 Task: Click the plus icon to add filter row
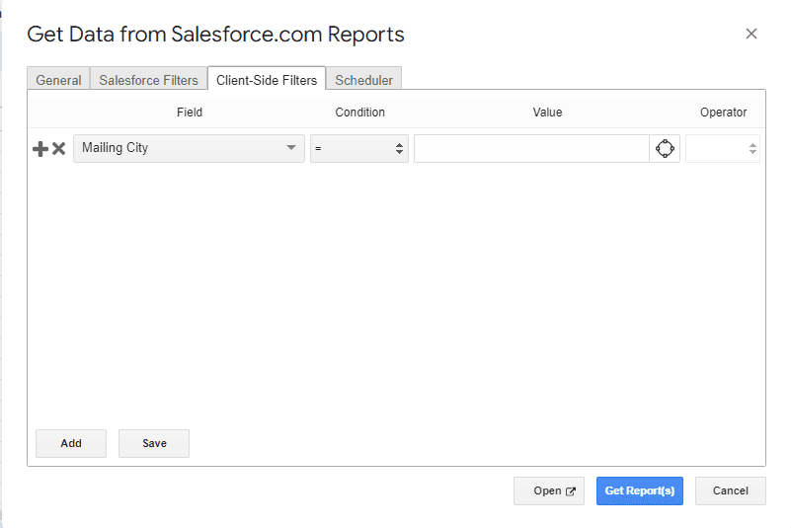click(40, 149)
